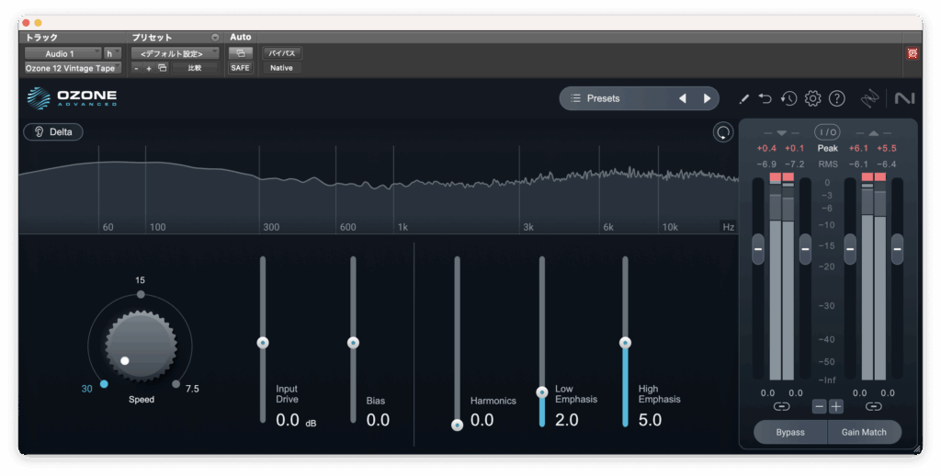Viewport: 941px width, 476px height.
Task: Expand the Audio 1 track dropdown
Action: (62, 53)
